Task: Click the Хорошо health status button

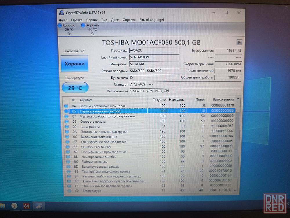Action: (75, 64)
